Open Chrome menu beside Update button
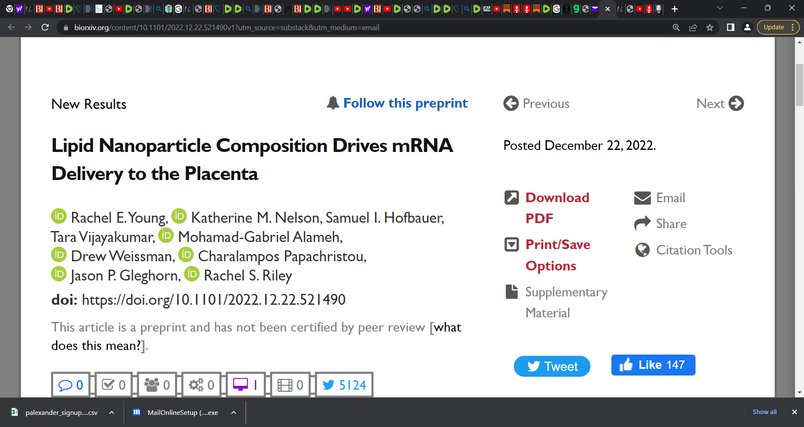 coord(793,27)
